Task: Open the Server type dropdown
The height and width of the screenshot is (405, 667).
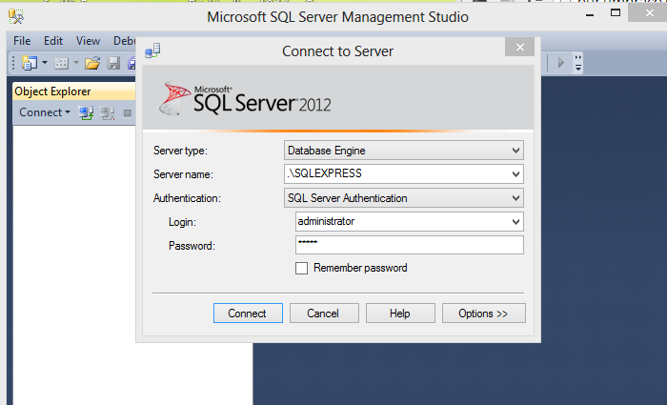Action: click(x=515, y=151)
